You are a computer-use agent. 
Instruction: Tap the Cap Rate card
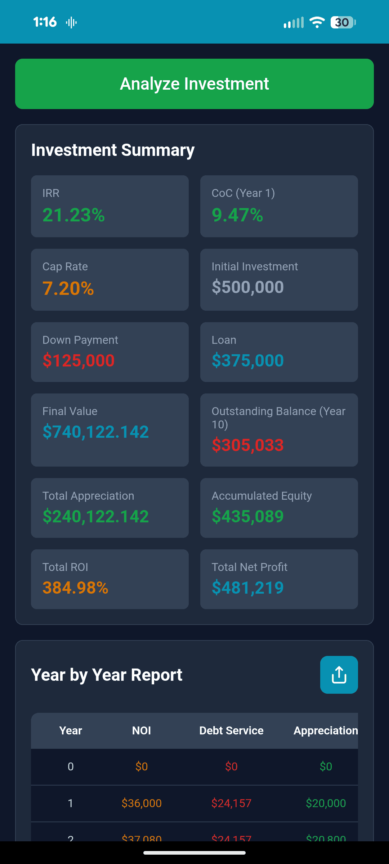tap(109, 279)
